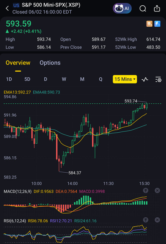This screenshot has width=166, height=244.
Task: Tap the EMA13:592.27 legend label
Action: tap(17, 92)
